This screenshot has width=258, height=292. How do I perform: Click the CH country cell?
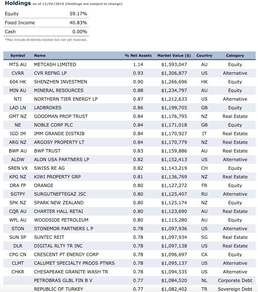click(x=204, y=168)
